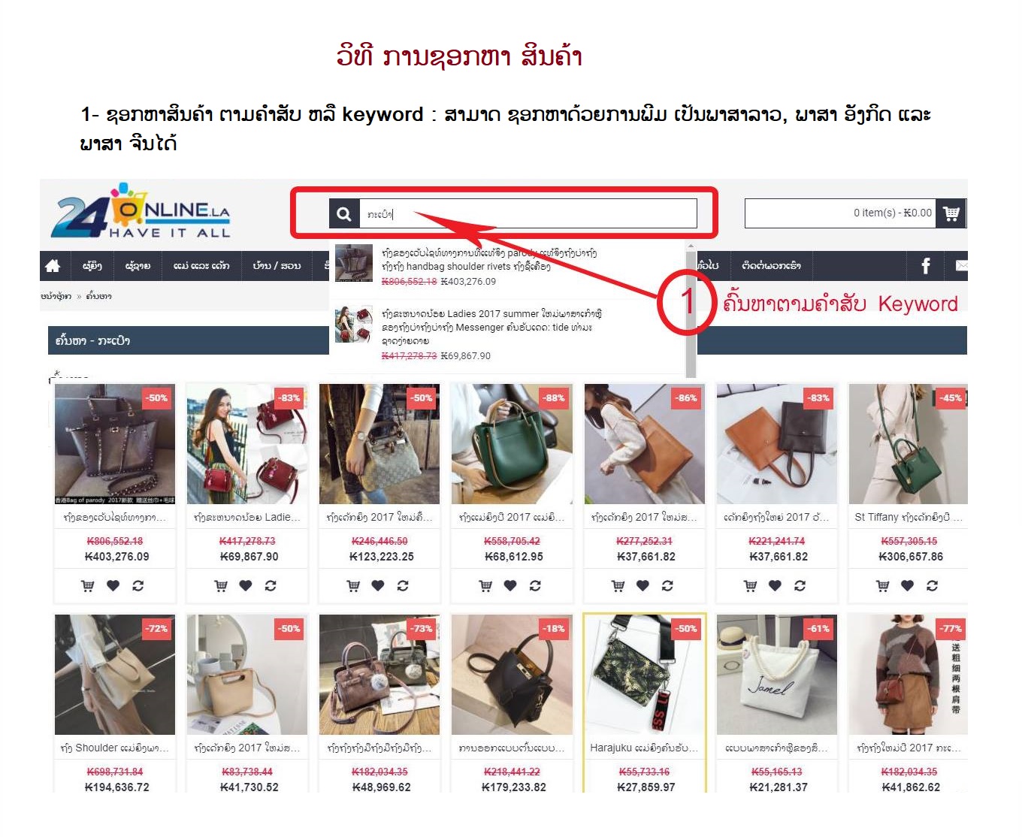Image resolution: width=1022 pixels, height=837 pixels.
Task: Favorite the K306,657.86 St Tiffany bag
Action: (x=908, y=586)
